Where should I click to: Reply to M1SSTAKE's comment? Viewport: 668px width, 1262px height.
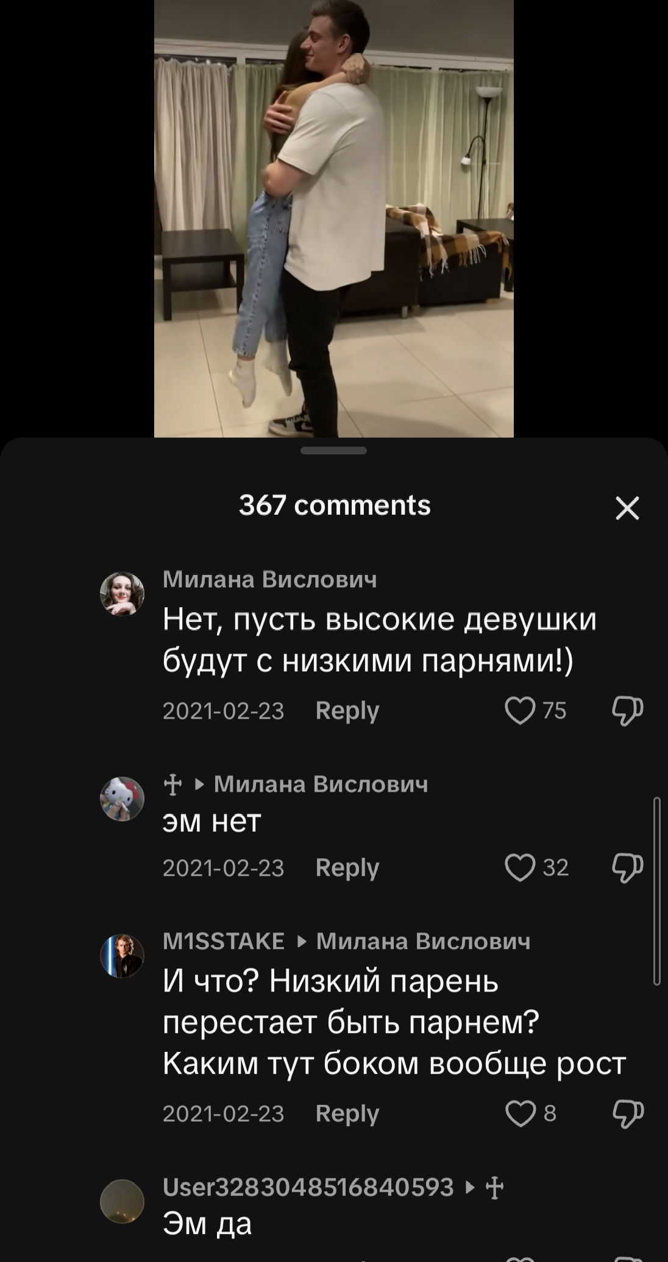point(347,1114)
